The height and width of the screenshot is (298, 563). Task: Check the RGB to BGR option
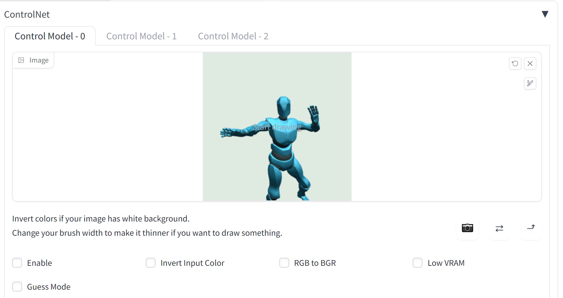(x=284, y=263)
